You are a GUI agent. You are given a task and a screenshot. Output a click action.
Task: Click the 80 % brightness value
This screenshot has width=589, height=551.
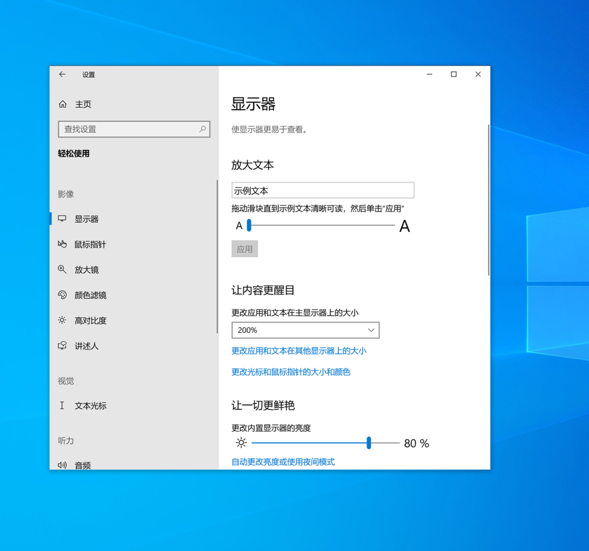click(x=417, y=443)
